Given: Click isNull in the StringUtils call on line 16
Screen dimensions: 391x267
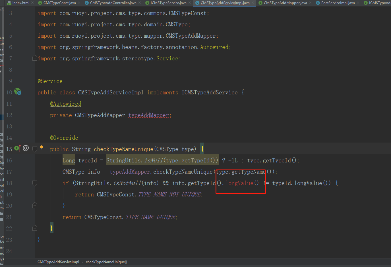Looking at the screenshot, I should pyautogui.click(x=154, y=161).
